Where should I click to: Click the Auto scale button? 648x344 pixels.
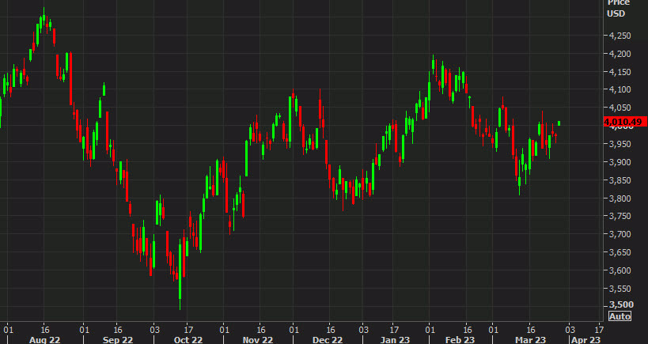[620, 316]
